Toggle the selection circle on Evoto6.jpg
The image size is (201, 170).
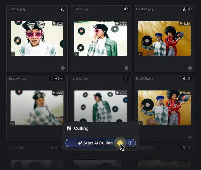[x=190, y=137]
